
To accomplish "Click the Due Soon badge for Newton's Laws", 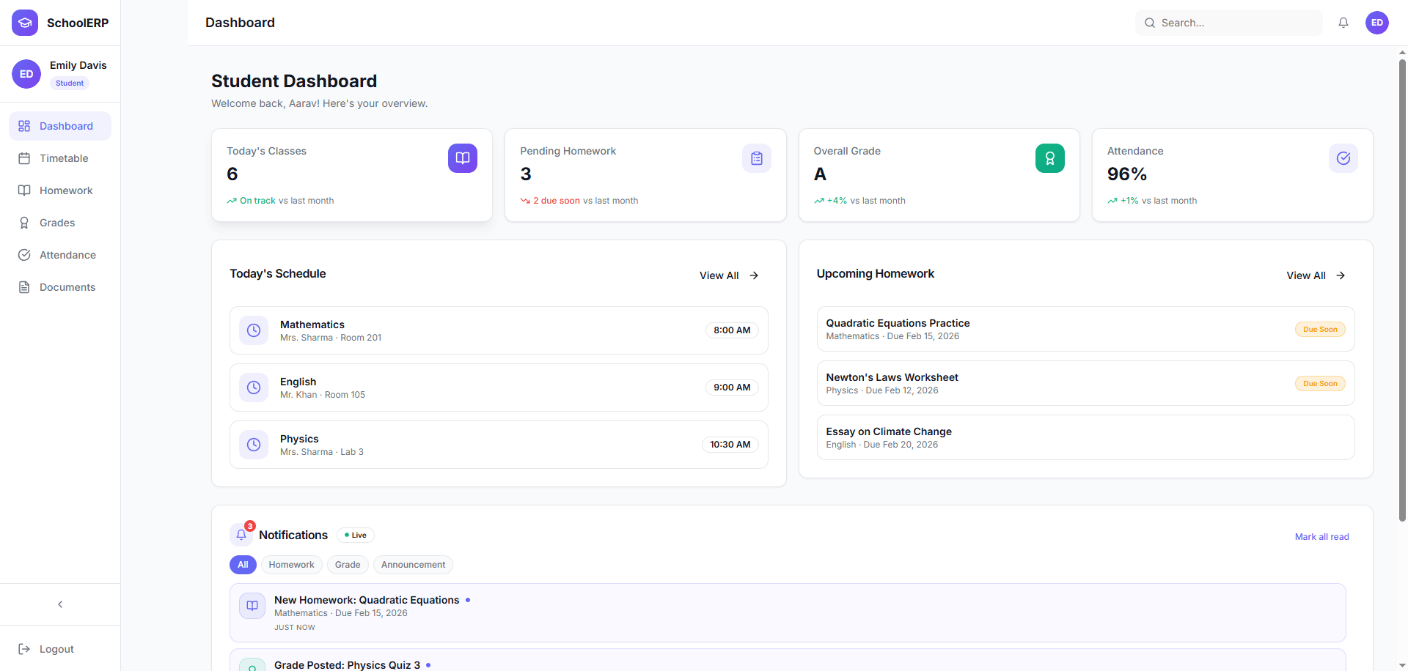I will (1320, 384).
